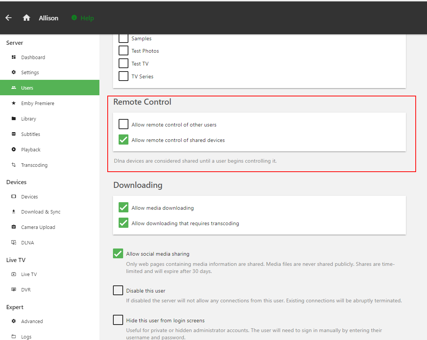
Task: Disable remote control of shared devices
Action: pyautogui.click(x=124, y=139)
